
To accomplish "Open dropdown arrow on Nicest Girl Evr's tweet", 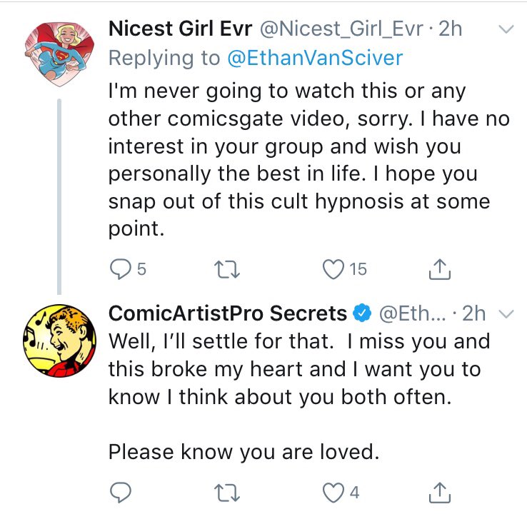I will point(505,30).
